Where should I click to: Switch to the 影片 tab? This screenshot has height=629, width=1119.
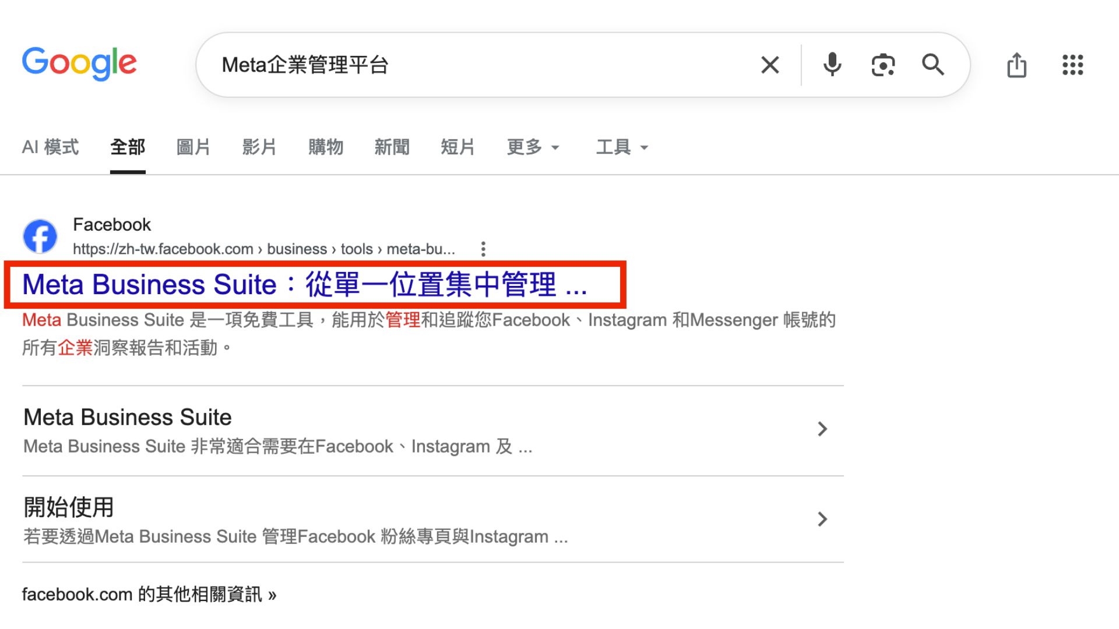coord(259,147)
